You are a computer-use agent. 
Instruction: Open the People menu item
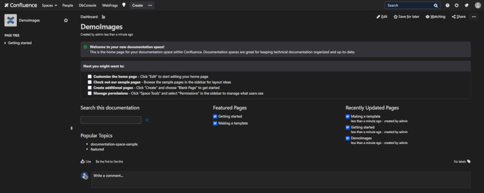pos(67,5)
